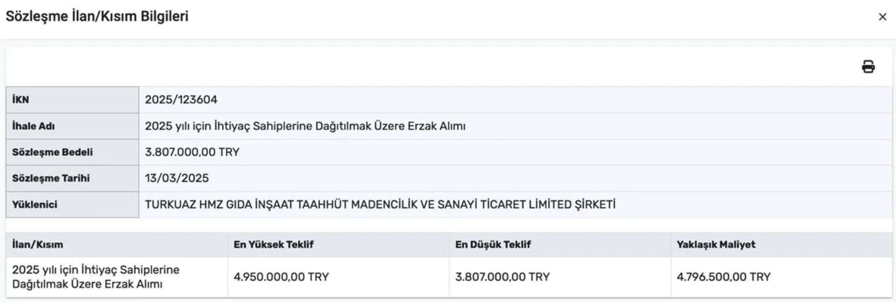The width and height of the screenshot is (896, 302).
Task: Click the En Yüksek Teklif column header
Action: (x=274, y=245)
